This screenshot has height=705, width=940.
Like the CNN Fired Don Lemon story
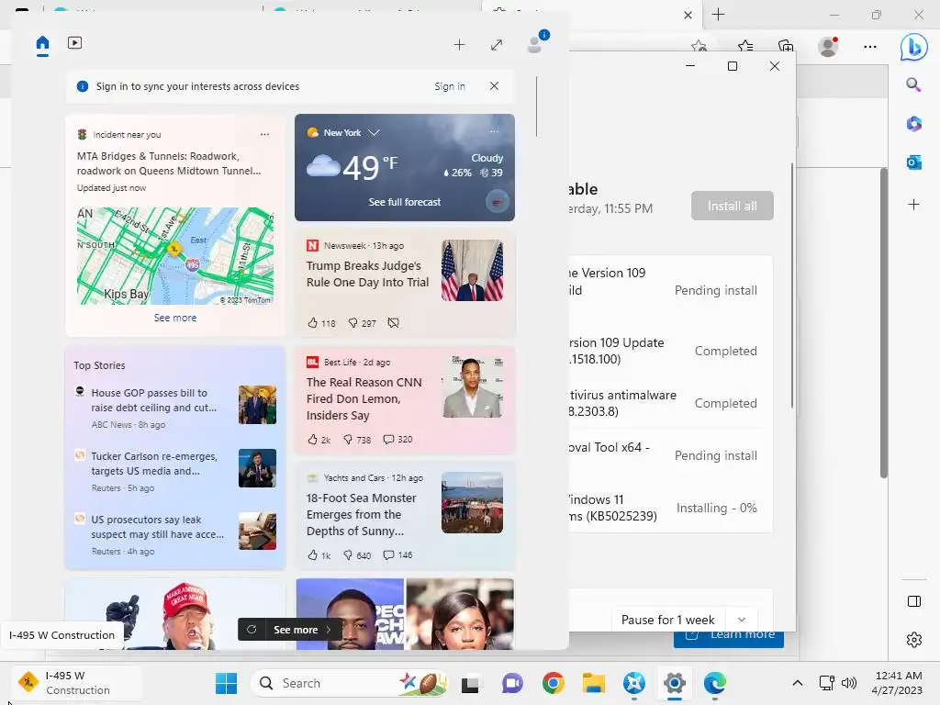pos(313,440)
